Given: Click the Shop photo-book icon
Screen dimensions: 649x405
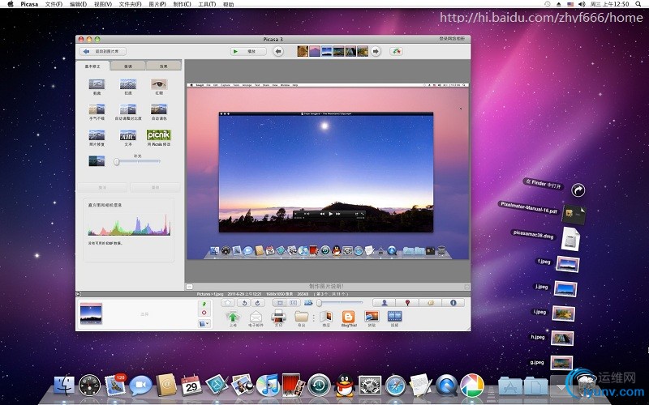Looking at the screenshot, I should point(326,317).
